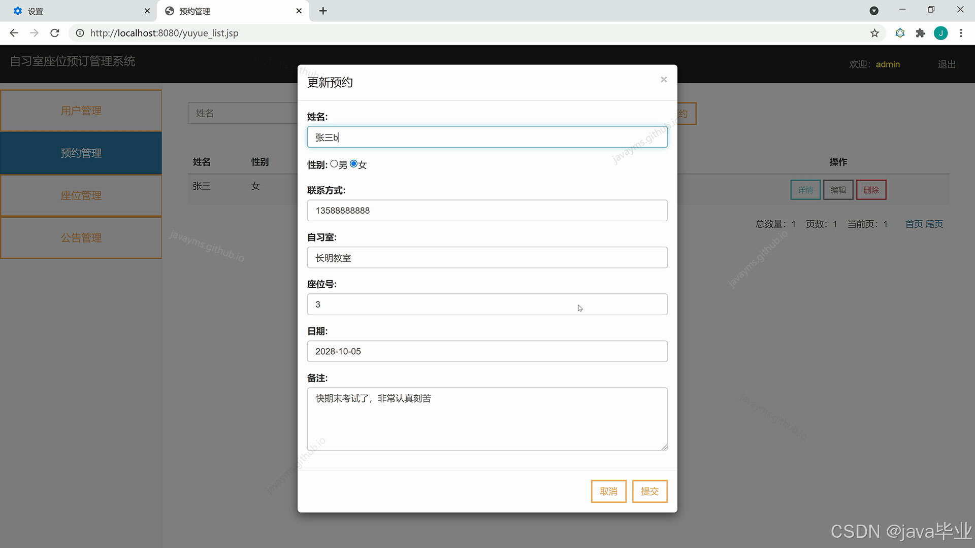Image resolution: width=975 pixels, height=548 pixels.
Task: Close the 设置 tab
Action: pos(147,11)
